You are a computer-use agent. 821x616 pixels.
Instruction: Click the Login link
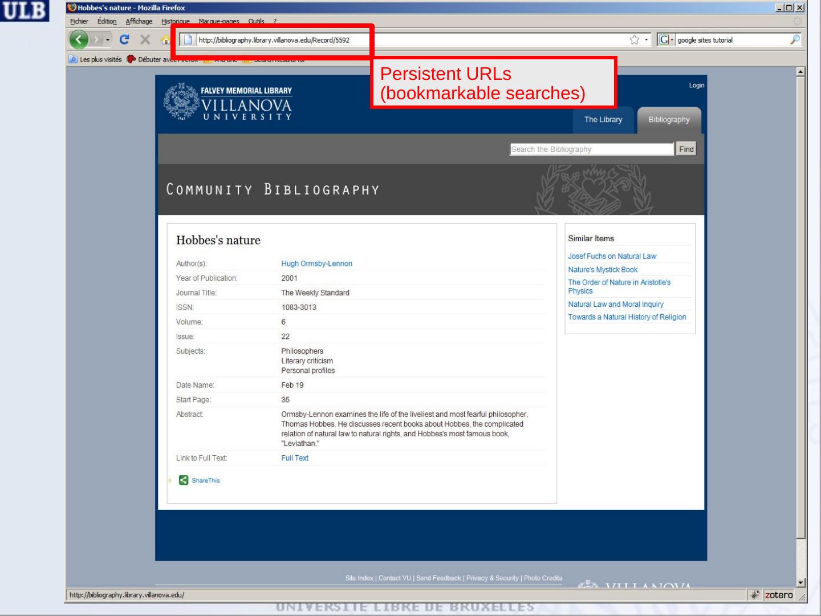click(x=696, y=86)
